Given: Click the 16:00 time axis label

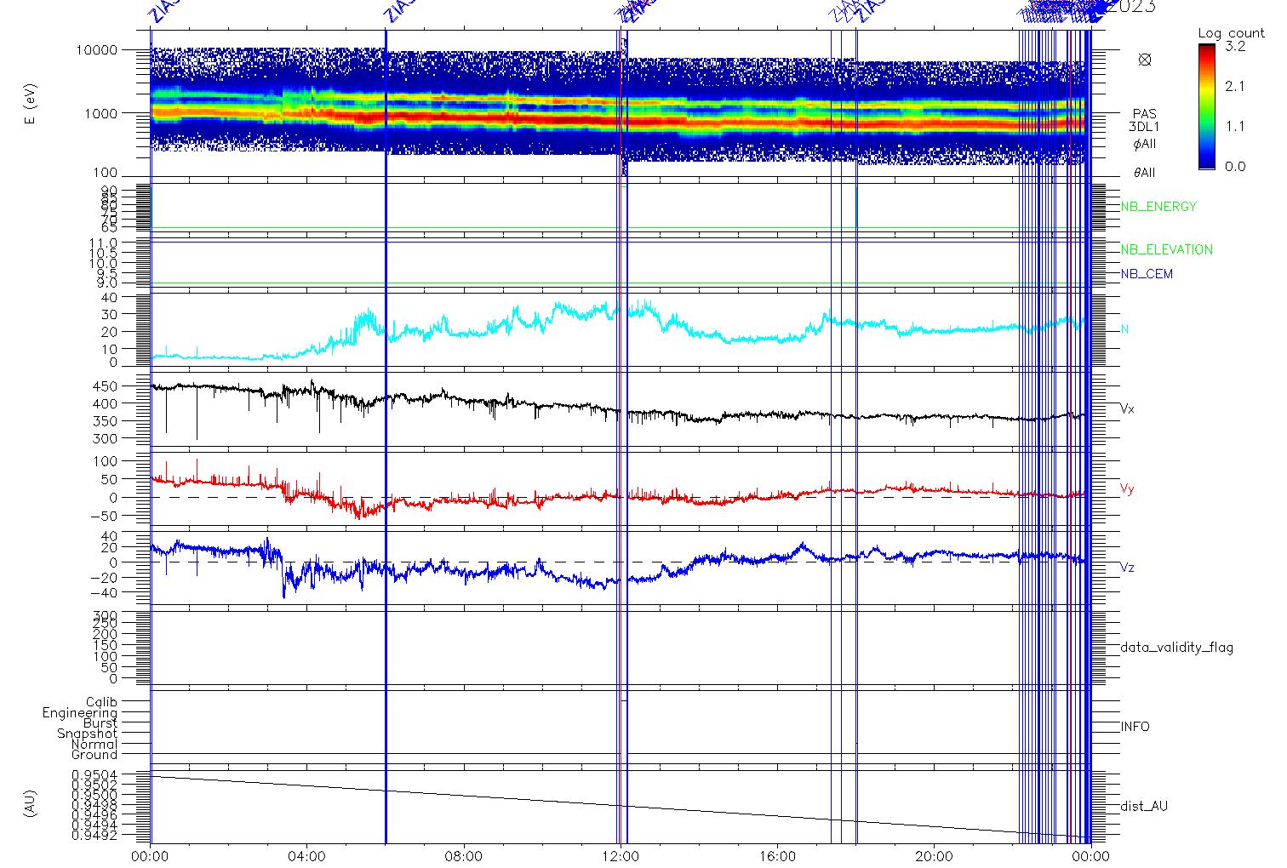Looking at the screenshot, I should [777, 856].
